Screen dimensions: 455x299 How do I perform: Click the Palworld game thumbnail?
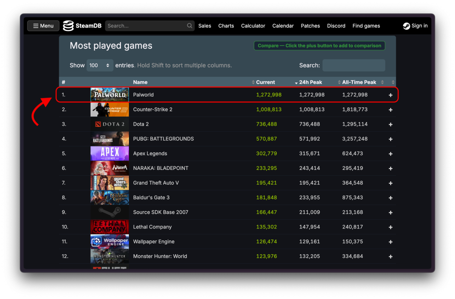click(x=110, y=95)
